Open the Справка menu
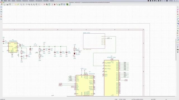179x100 pixels. 52,1
